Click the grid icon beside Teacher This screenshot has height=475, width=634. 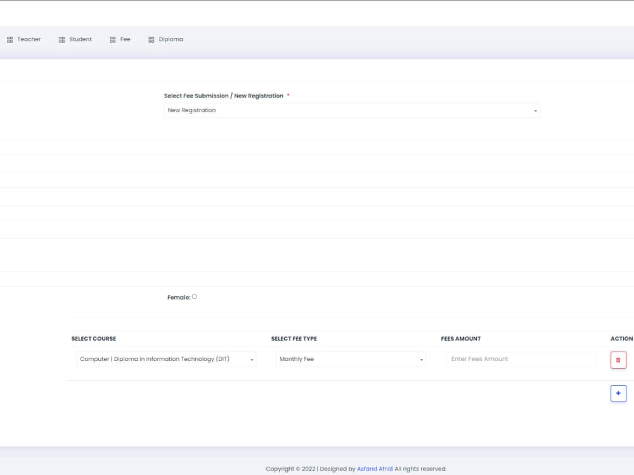[x=10, y=39]
